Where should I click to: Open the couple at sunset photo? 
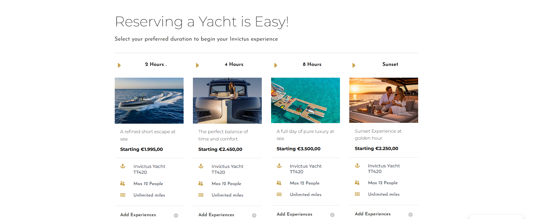click(x=384, y=100)
